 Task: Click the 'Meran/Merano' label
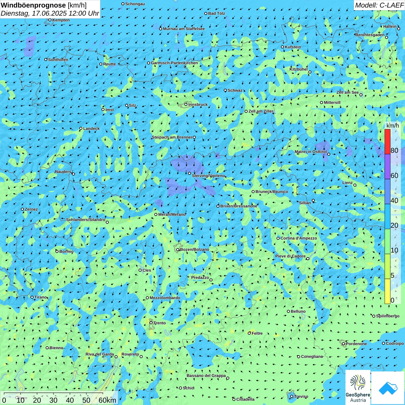click(x=172, y=214)
